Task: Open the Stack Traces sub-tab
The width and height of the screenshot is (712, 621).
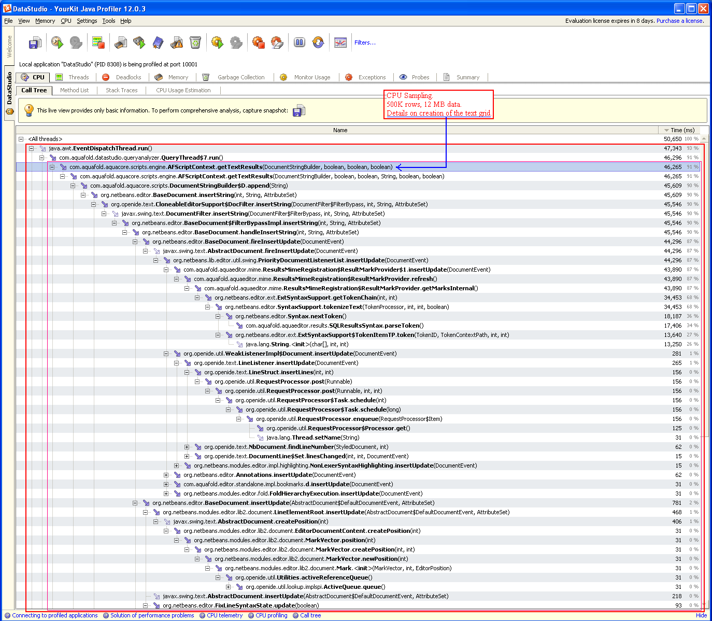Action: (122, 90)
